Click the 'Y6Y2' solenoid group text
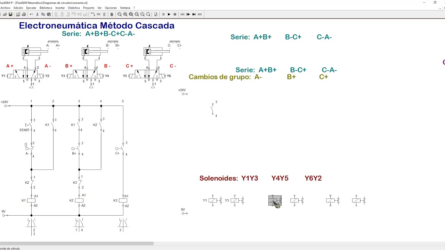This screenshot has height=250, width=445. point(313,178)
